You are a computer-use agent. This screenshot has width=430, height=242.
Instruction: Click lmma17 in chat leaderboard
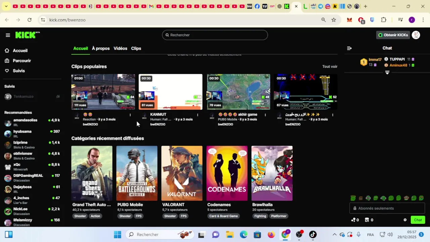(x=375, y=59)
